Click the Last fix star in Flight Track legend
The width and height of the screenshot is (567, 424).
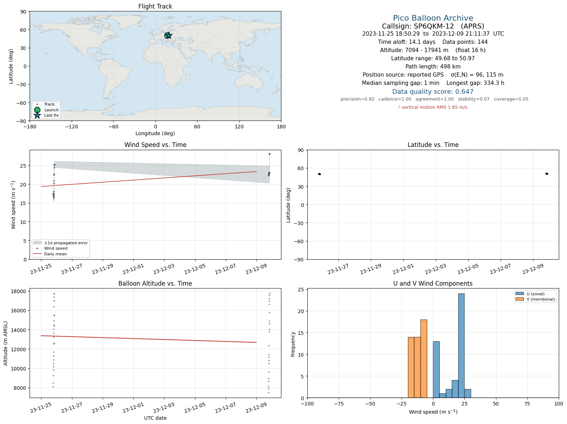point(37,115)
